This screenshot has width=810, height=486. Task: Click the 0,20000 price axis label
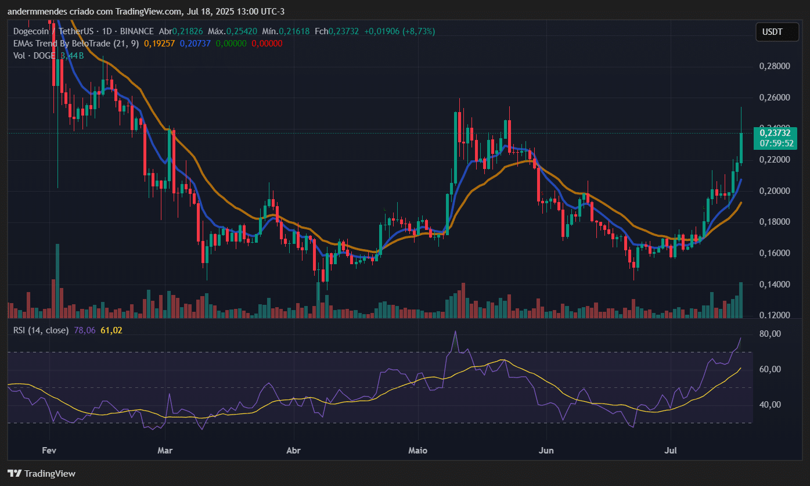[x=775, y=191]
